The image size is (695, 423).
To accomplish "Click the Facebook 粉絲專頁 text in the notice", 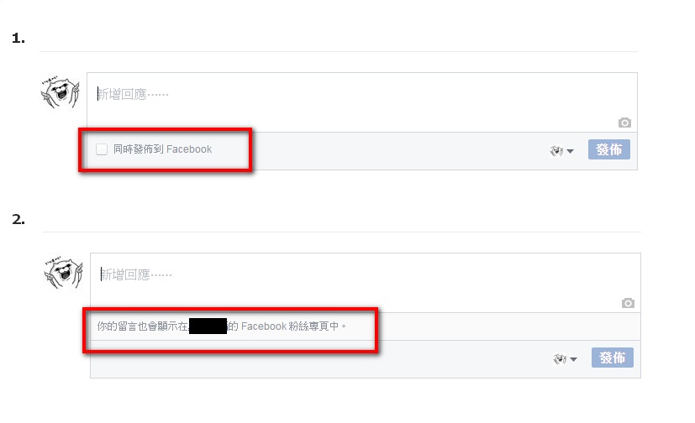I will click(290, 326).
